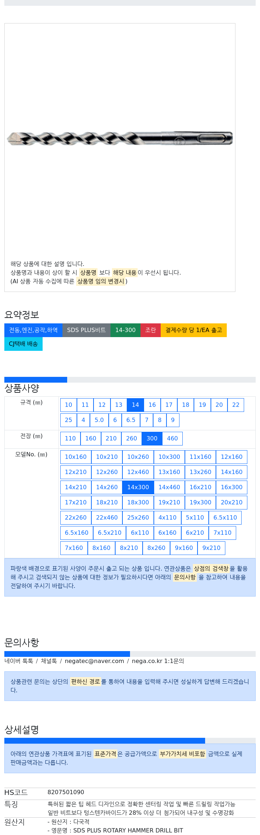Click the drill bit product image
Image resolution: width=260 pixels, height=835 pixels.
[x=120, y=138]
